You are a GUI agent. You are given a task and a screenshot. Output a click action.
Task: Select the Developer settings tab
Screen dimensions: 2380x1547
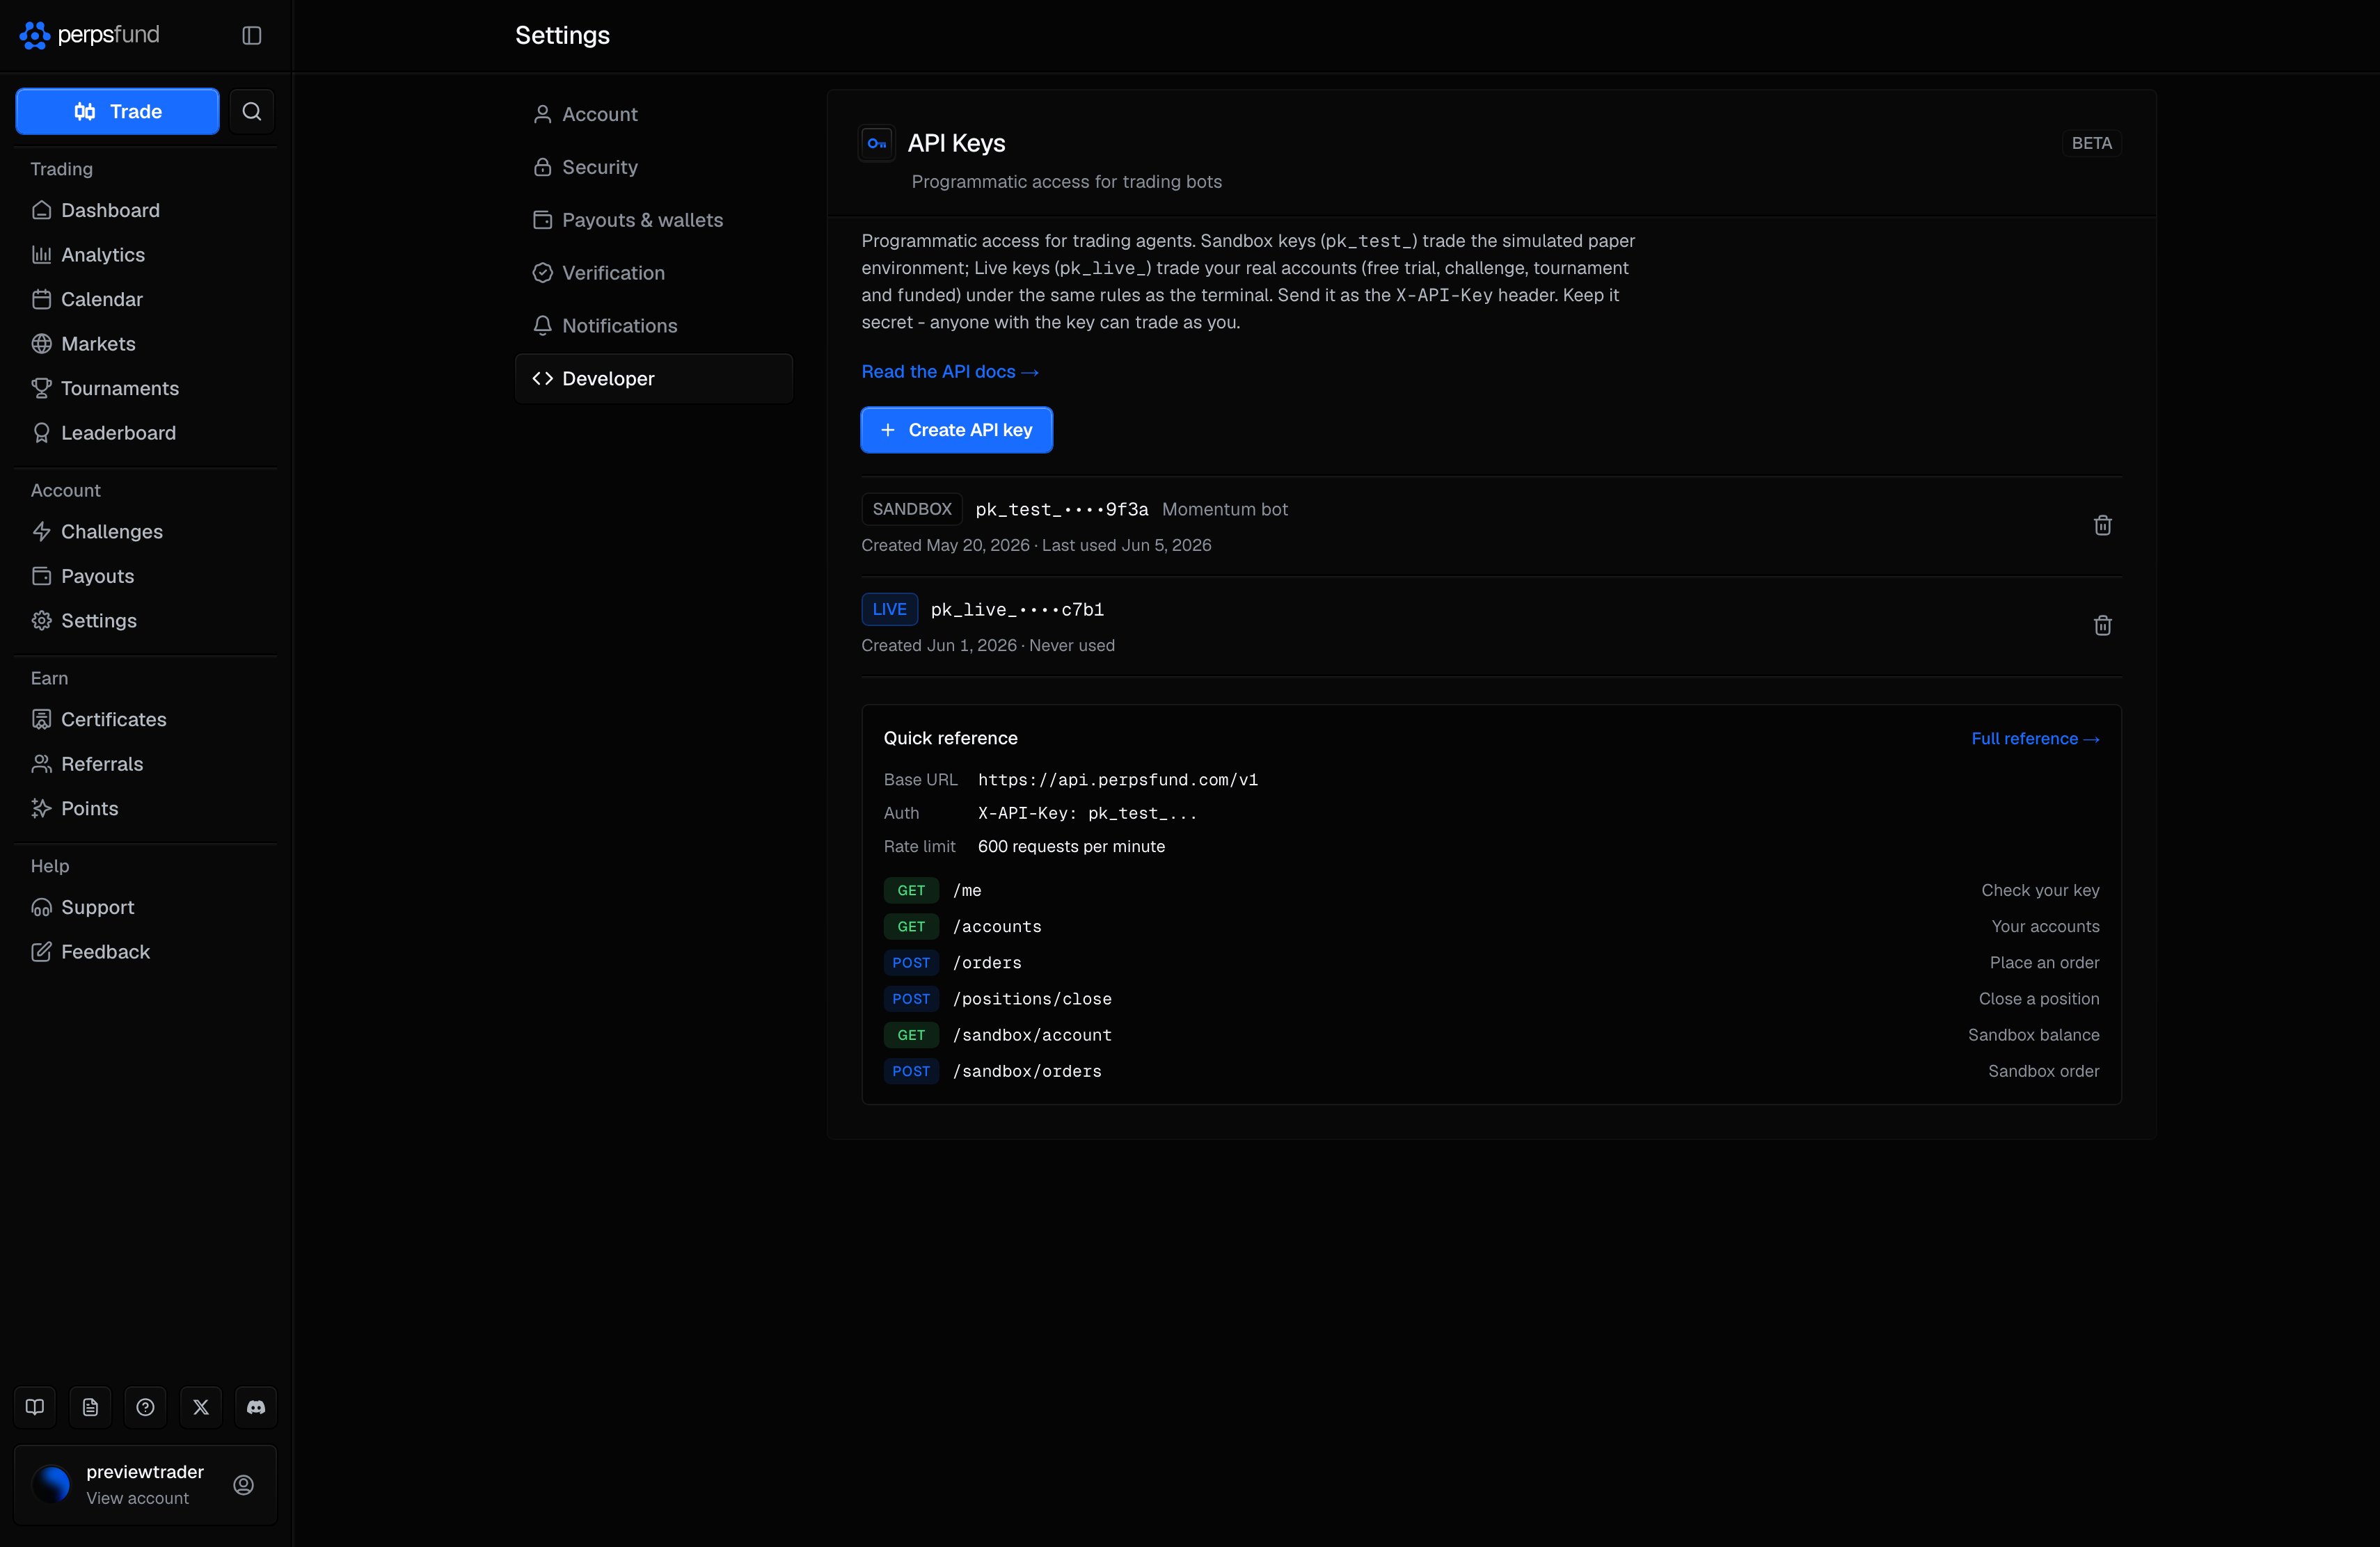tap(654, 379)
